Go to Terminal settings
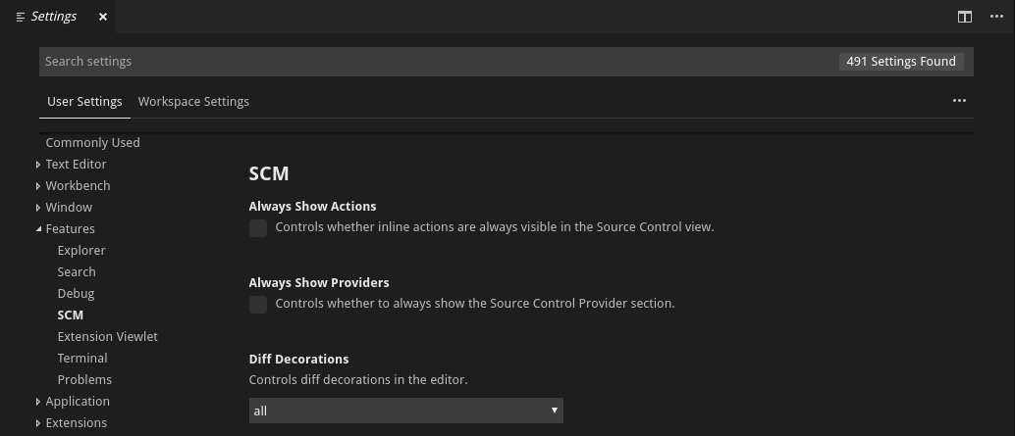Screen dimensions: 1015x436 [x=82, y=358]
